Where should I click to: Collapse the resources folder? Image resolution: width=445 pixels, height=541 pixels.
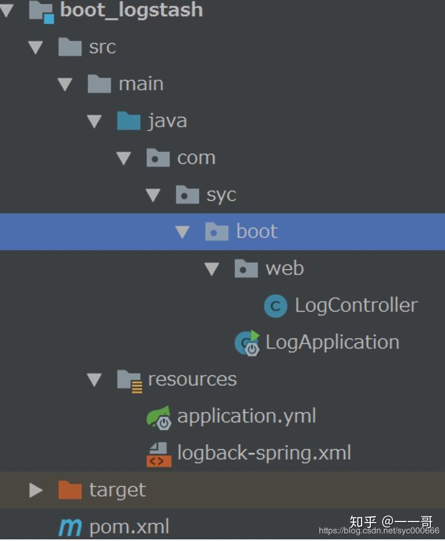94,379
